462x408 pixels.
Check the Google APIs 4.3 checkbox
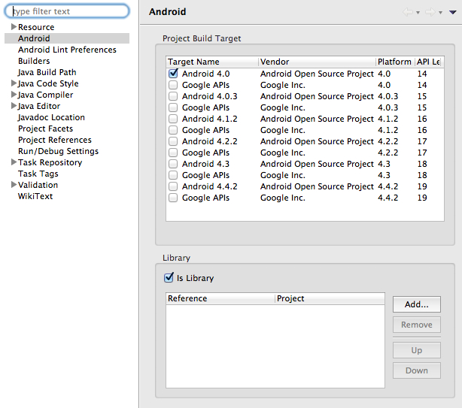(x=173, y=175)
